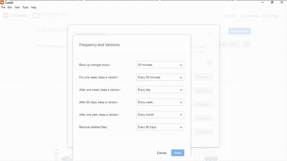Click the three-dots more options icon
Image resolution: width=287 pixels, height=161 pixels.
pyautogui.click(x=209, y=63)
